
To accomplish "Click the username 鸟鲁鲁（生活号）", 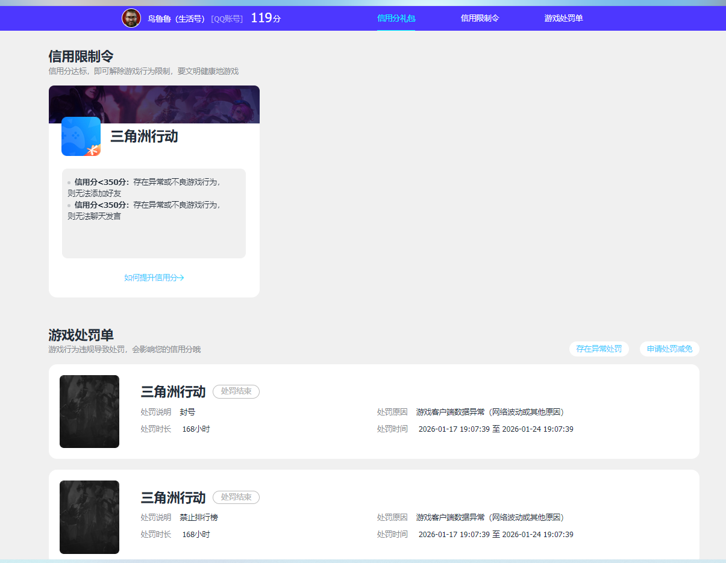I will [177, 19].
